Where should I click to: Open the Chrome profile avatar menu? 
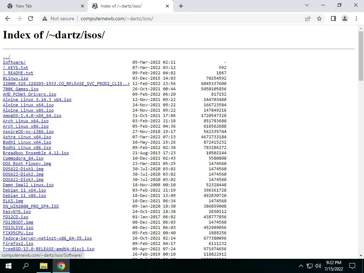[345, 18]
